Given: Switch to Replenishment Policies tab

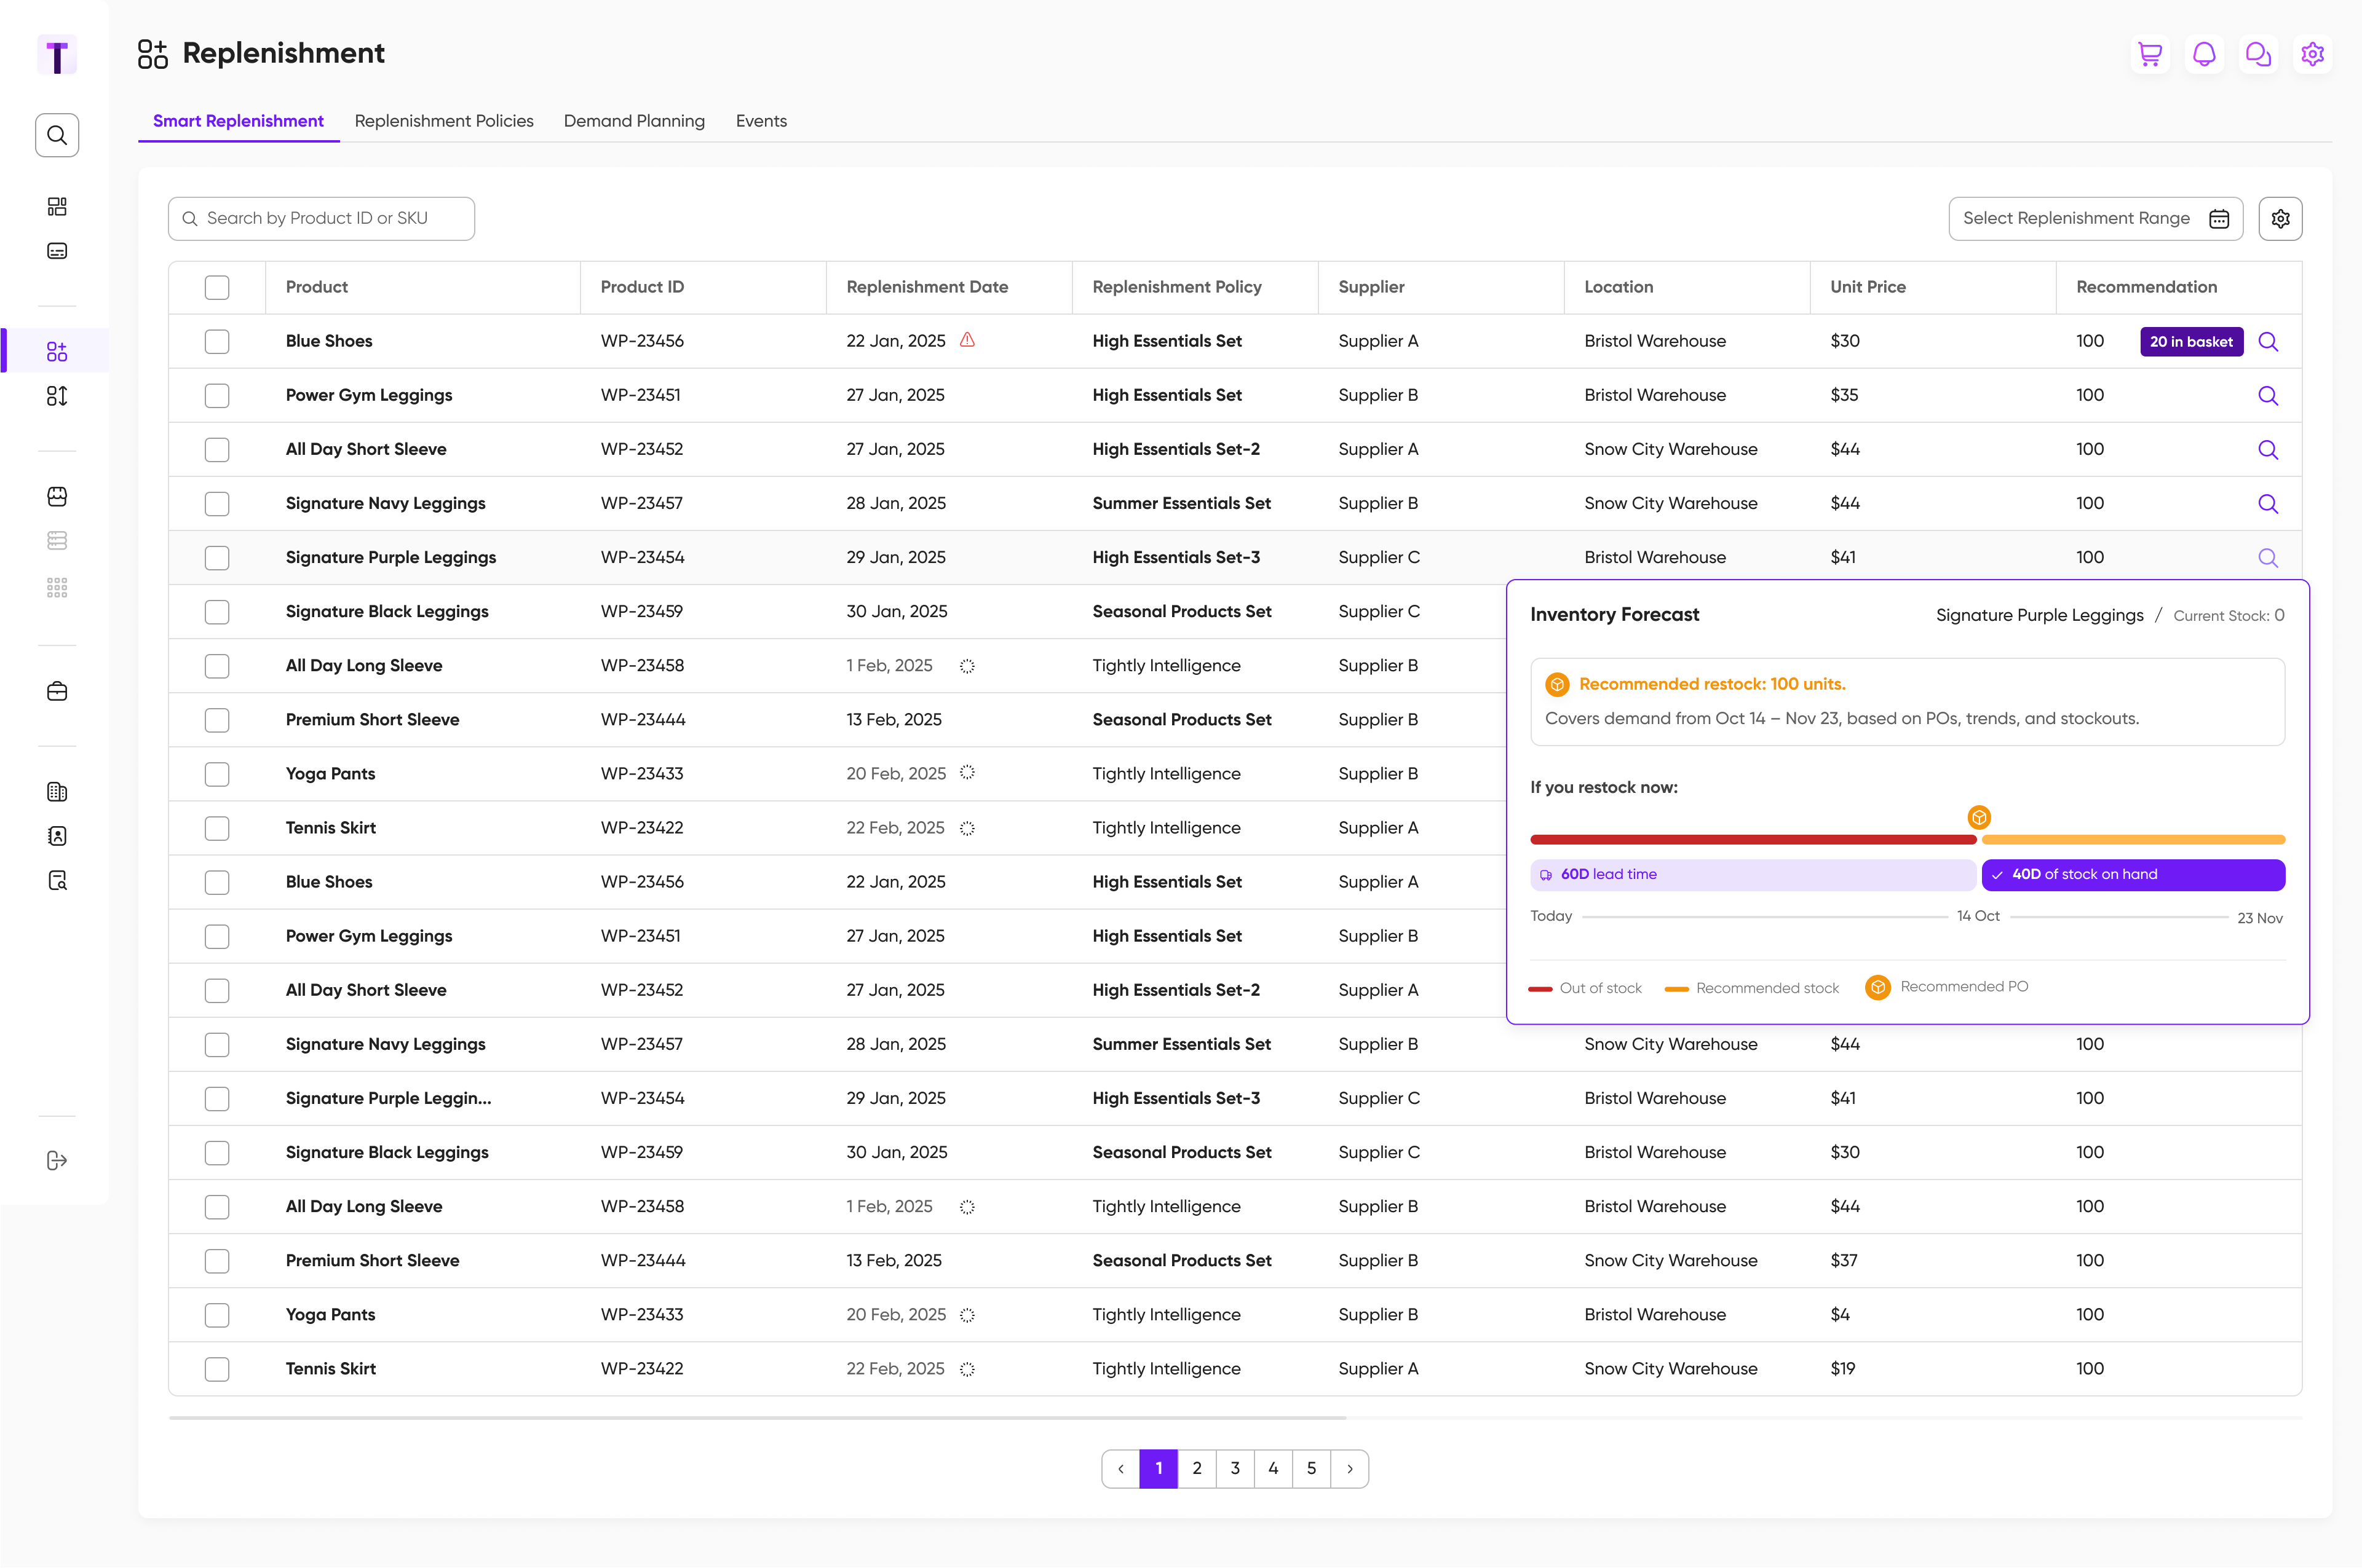Looking at the screenshot, I should click(x=443, y=121).
